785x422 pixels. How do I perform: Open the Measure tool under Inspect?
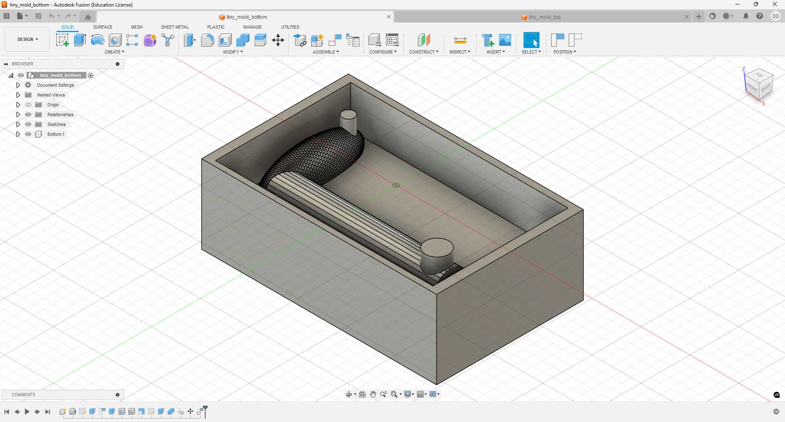pos(460,41)
